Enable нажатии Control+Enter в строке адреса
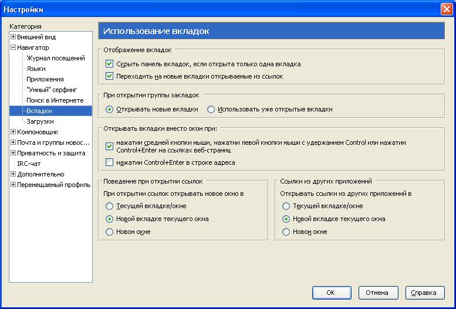The height and width of the screenshot is (309, 456). 109,162
